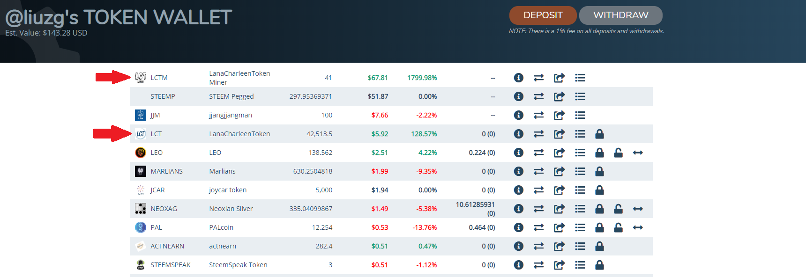Click send icon in LCT row
Image resolution: width=806 pixels, height=277 pixels.
click(560, 134)
